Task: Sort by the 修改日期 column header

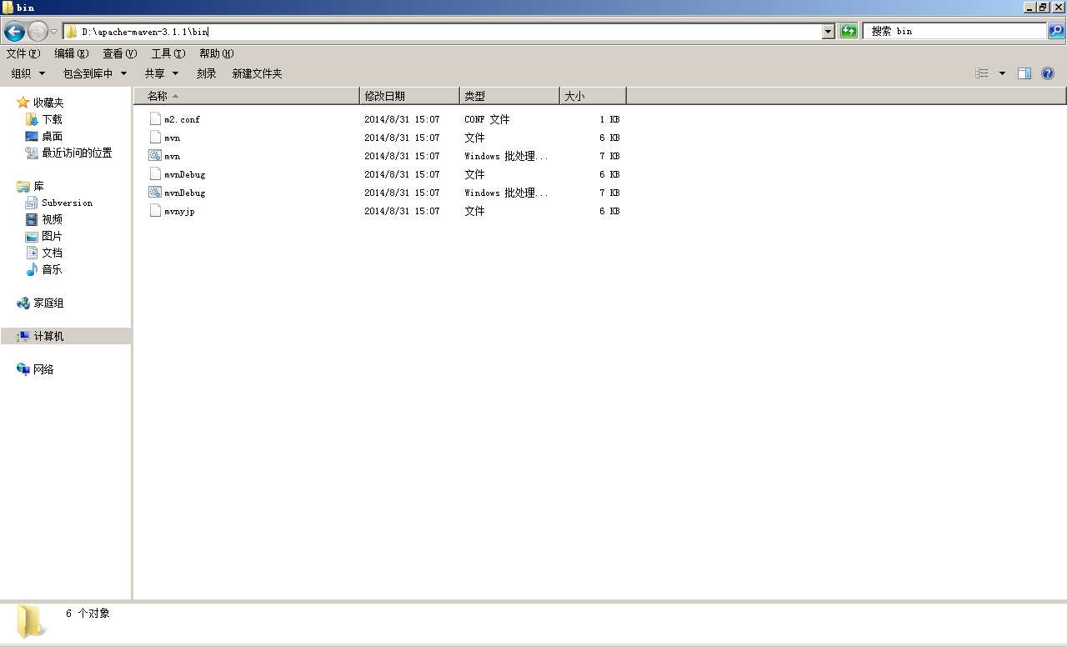Action: tap(409, 96)
